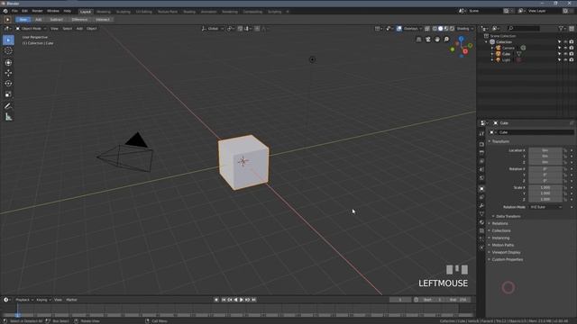Open the Rotation Mode XYZ Euler dropdown
The width and height of the screenshot is (577, 324).
(545, 207)
